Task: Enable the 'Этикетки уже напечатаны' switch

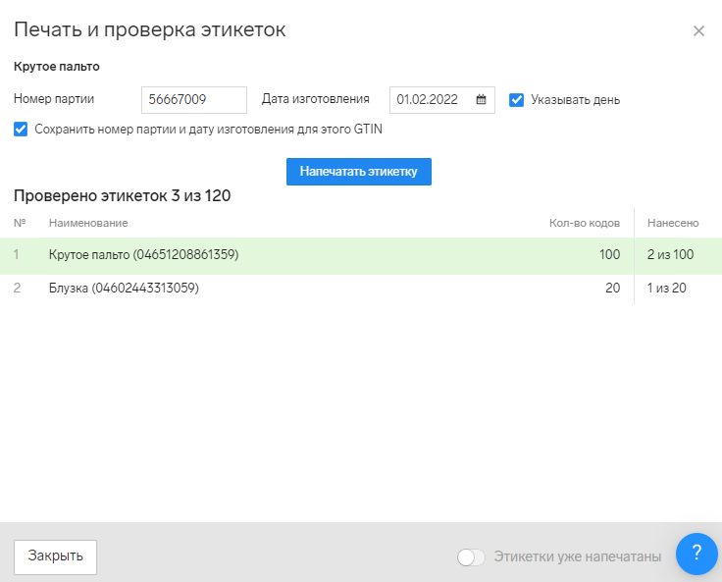Action: 471,557
